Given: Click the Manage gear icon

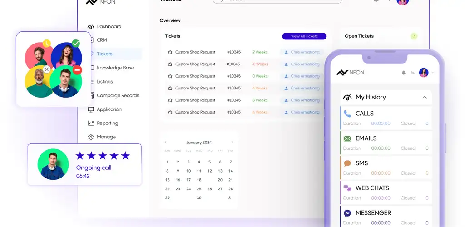Looking at the screenshot, I should click(91, 137).
